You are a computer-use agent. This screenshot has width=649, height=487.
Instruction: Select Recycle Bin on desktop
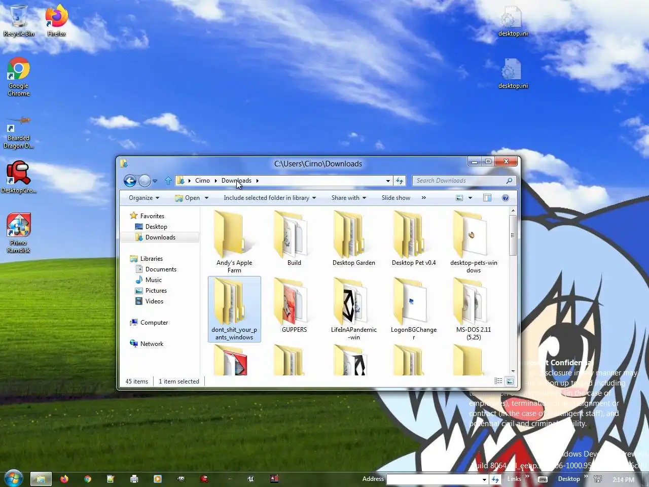[19, 21]
